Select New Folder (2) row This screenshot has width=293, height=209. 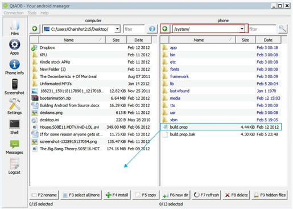point(91,69)
